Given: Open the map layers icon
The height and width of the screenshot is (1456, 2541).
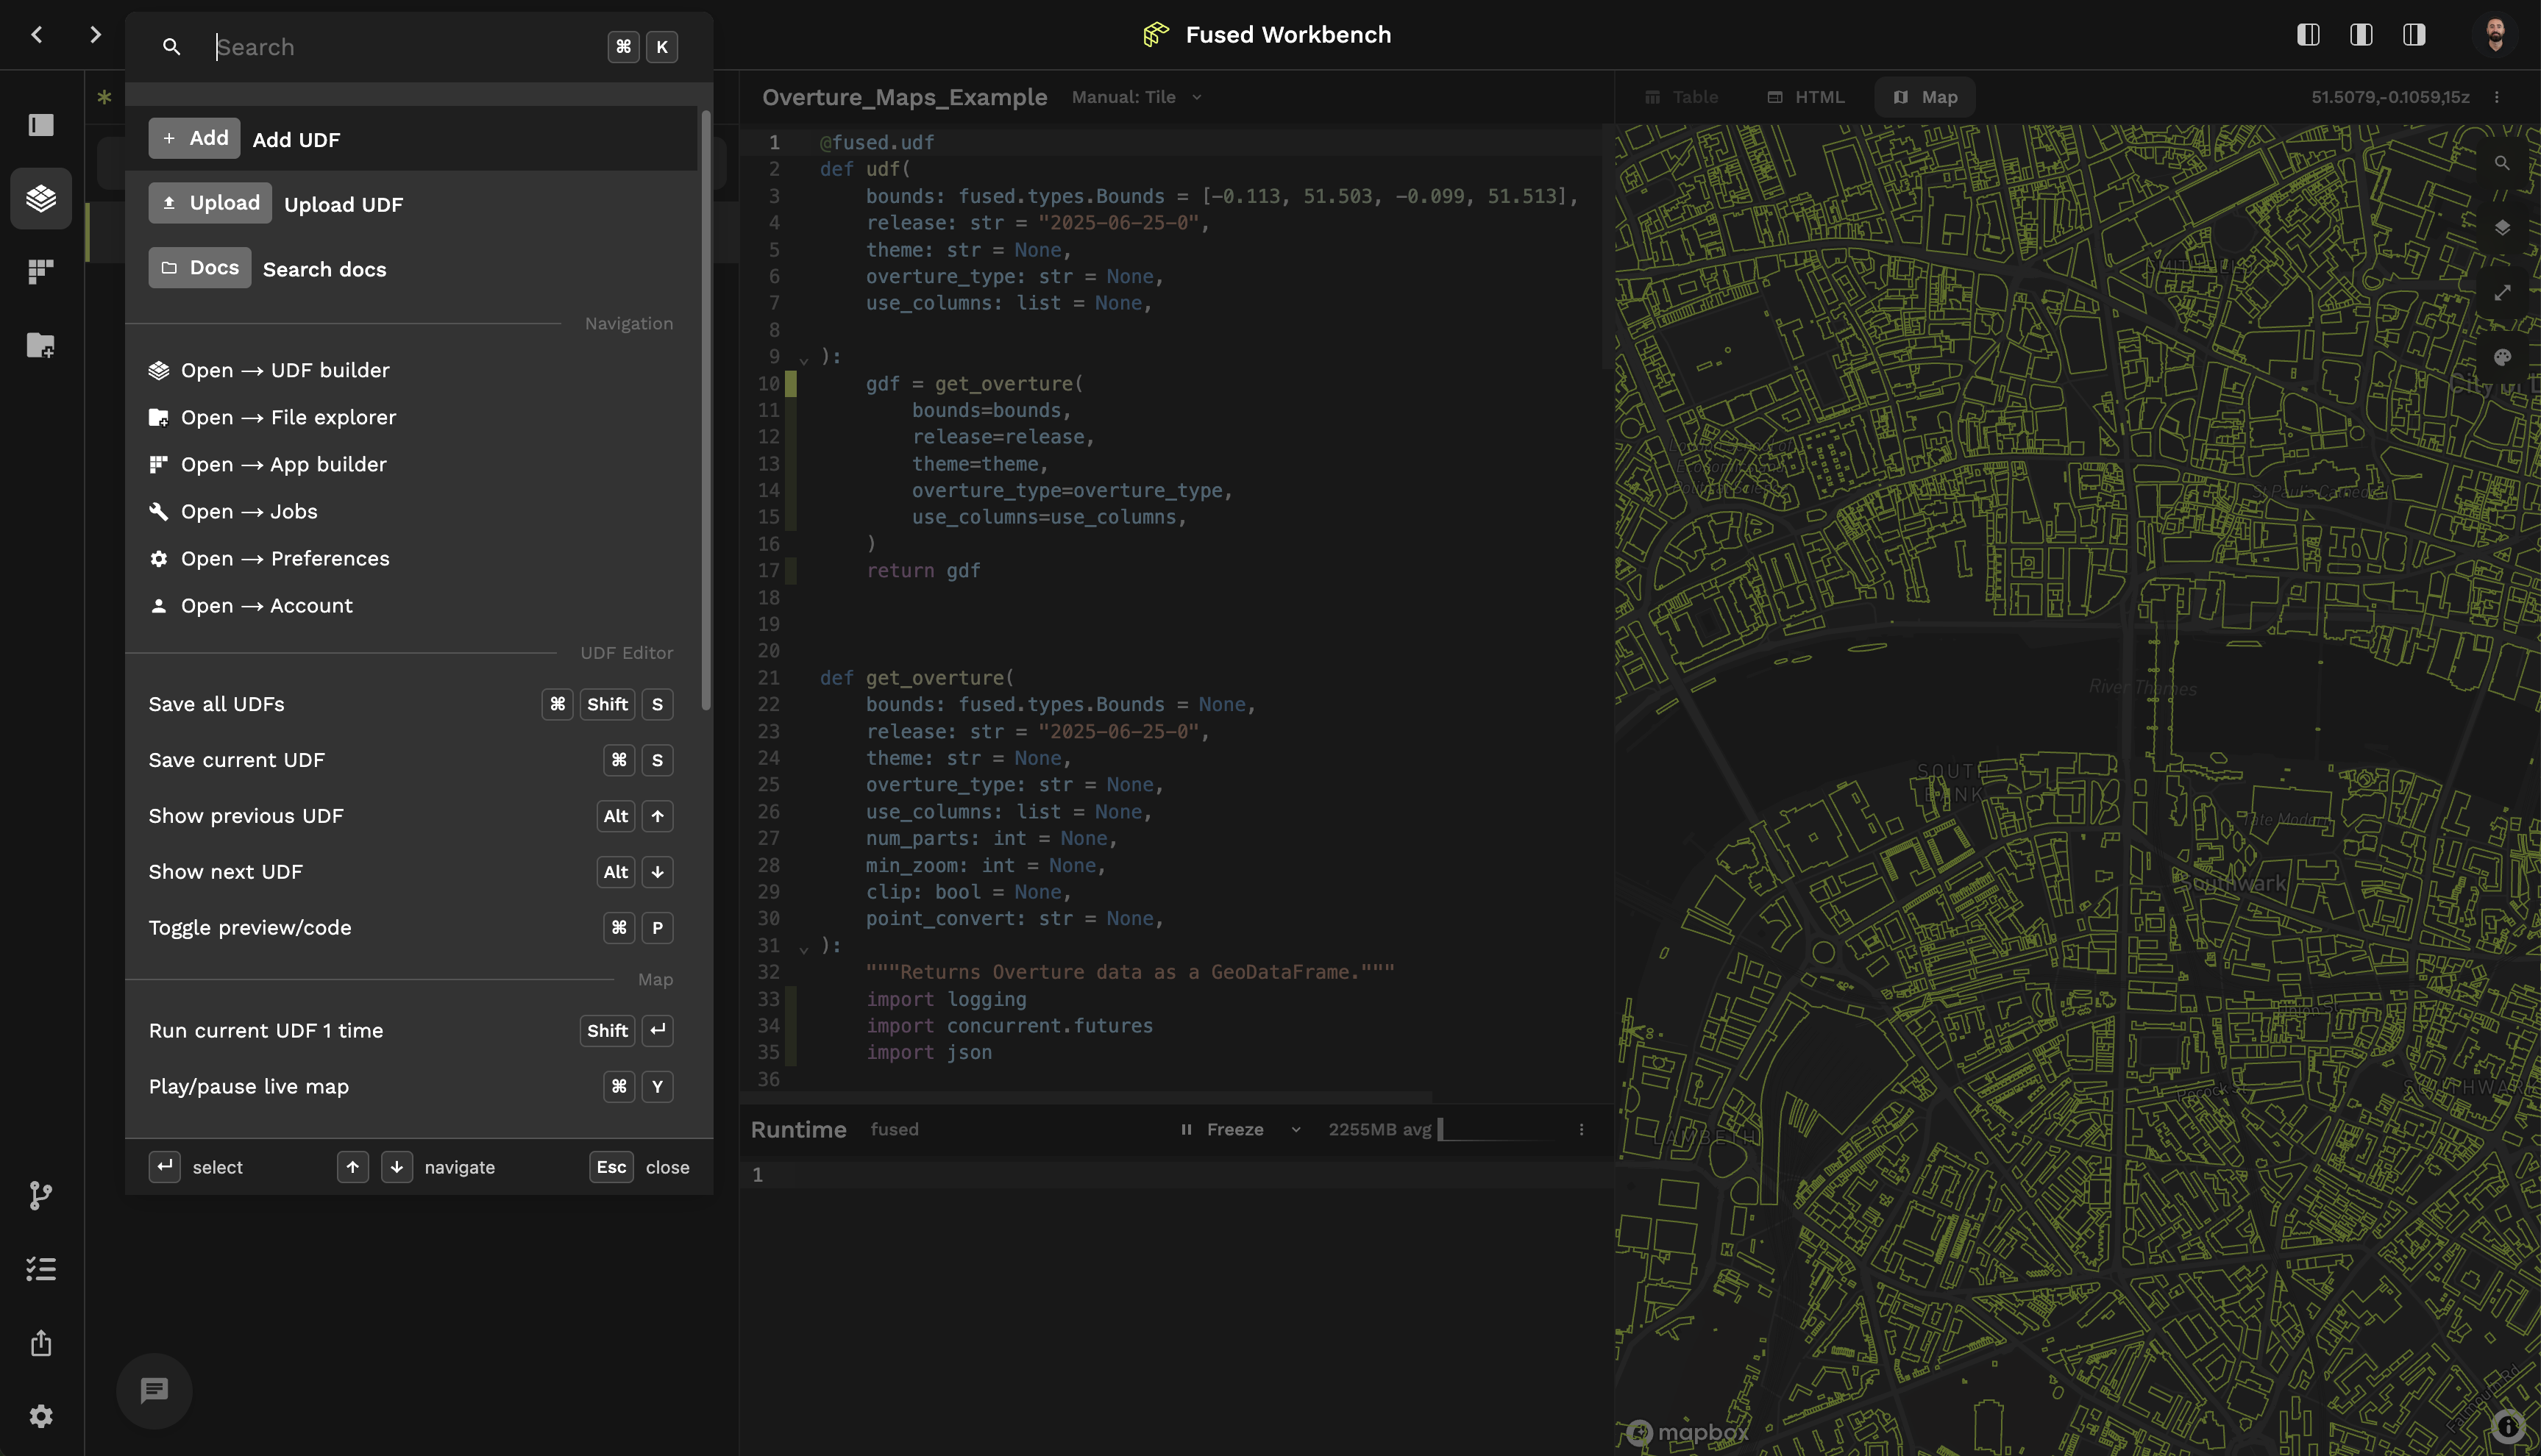Looking at the screenshot, I should [2502, 228].
